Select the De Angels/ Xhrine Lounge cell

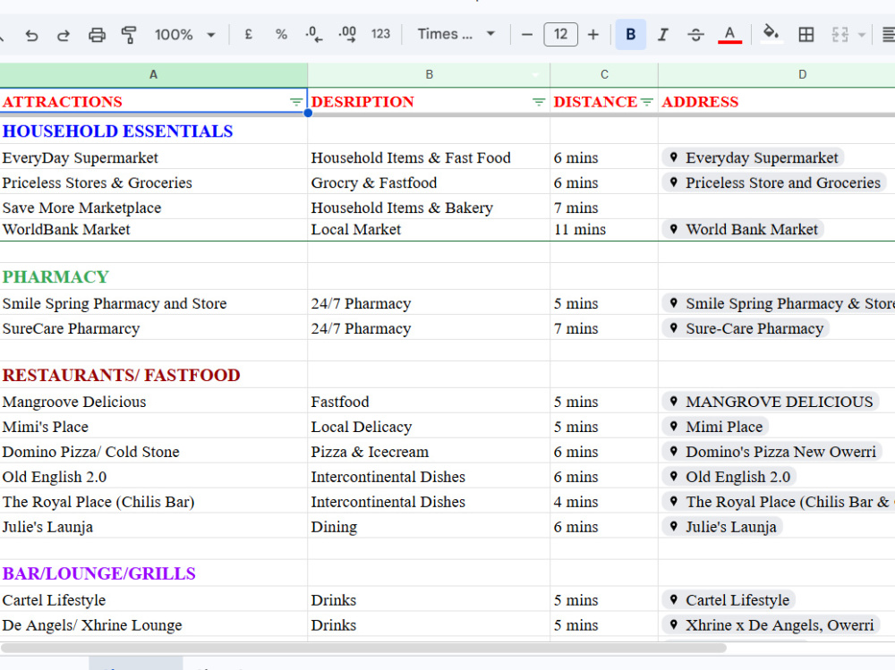[154, 625]
